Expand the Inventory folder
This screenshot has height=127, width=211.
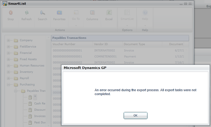(x=8, y=72)
